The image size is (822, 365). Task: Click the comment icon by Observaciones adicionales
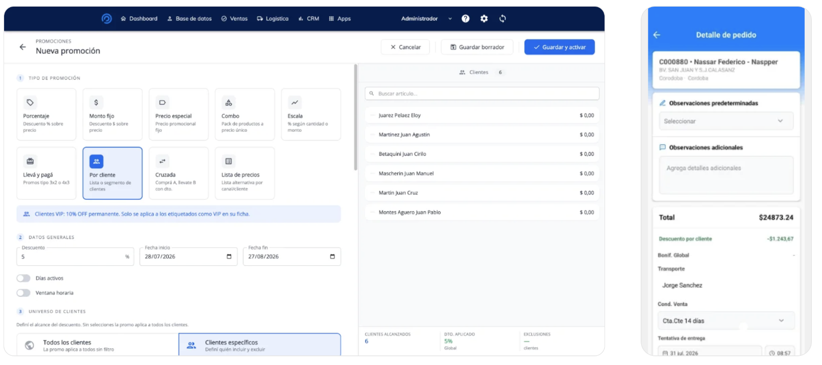click(x=662, y=147)
